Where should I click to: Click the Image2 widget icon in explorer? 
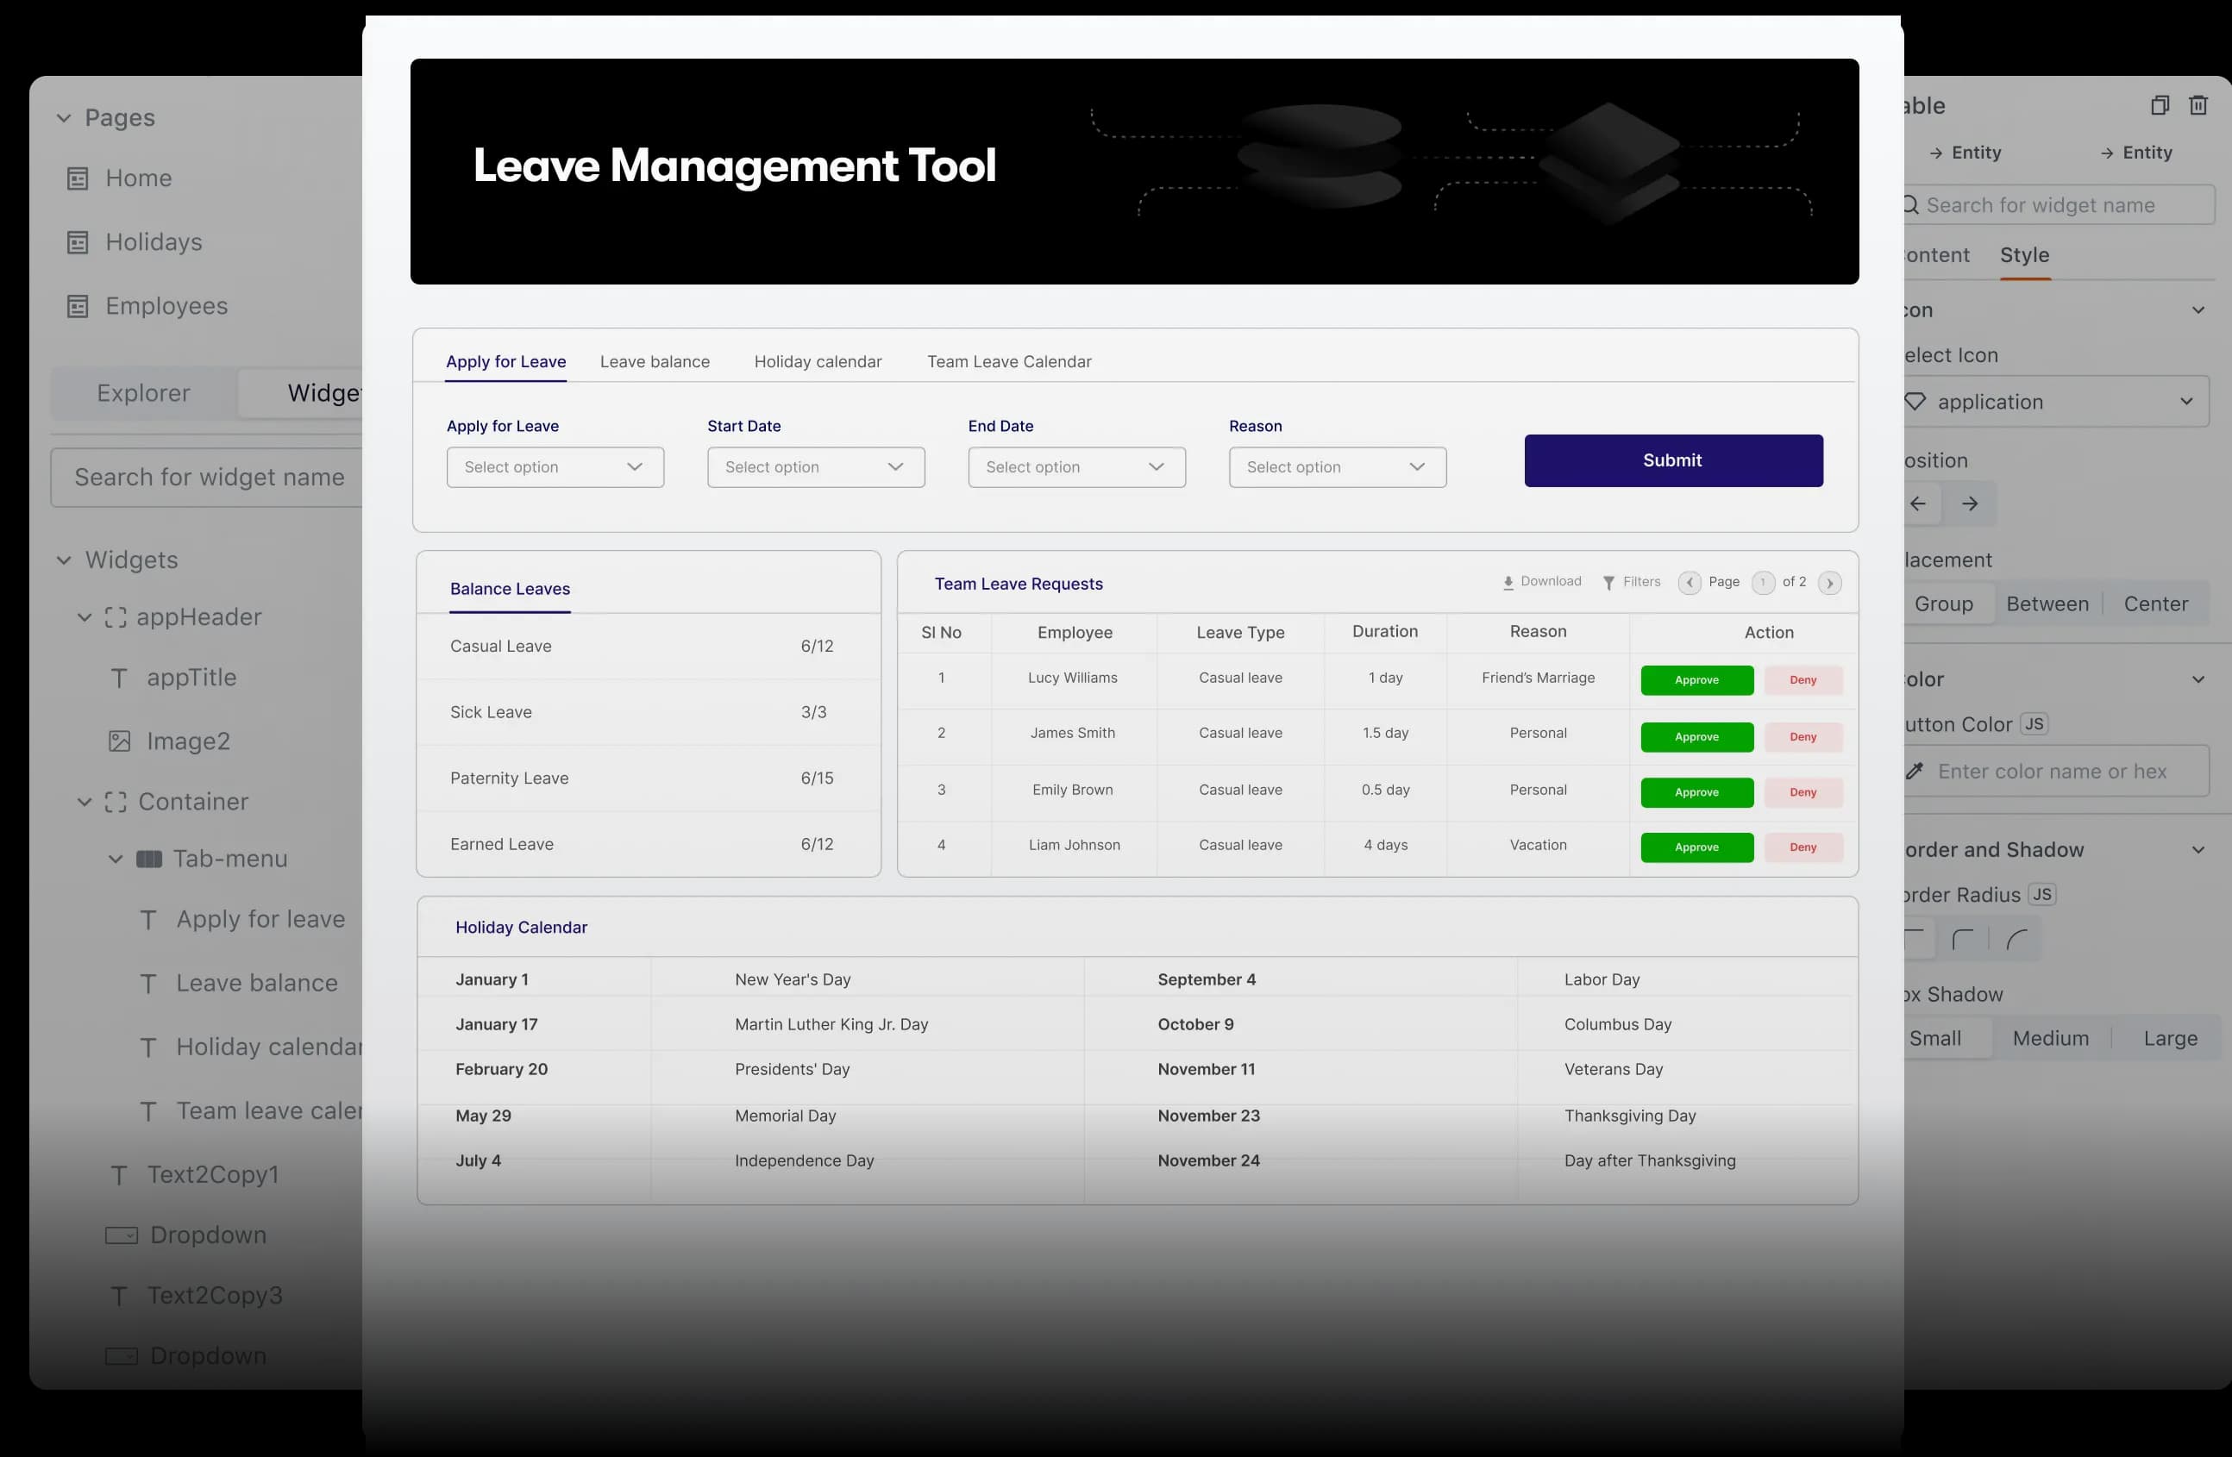[119, 741]
